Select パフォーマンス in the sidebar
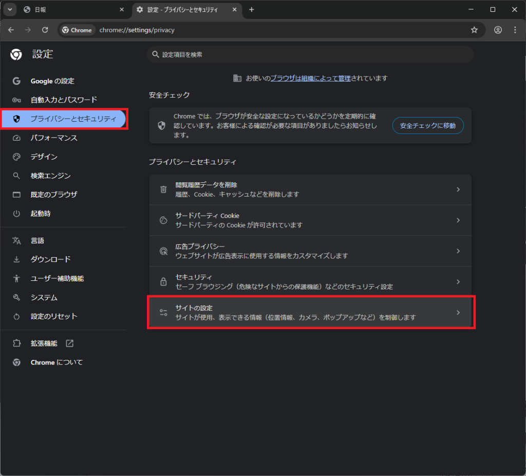The height and width of the screenshot is (476, 526). pos(54,138)
